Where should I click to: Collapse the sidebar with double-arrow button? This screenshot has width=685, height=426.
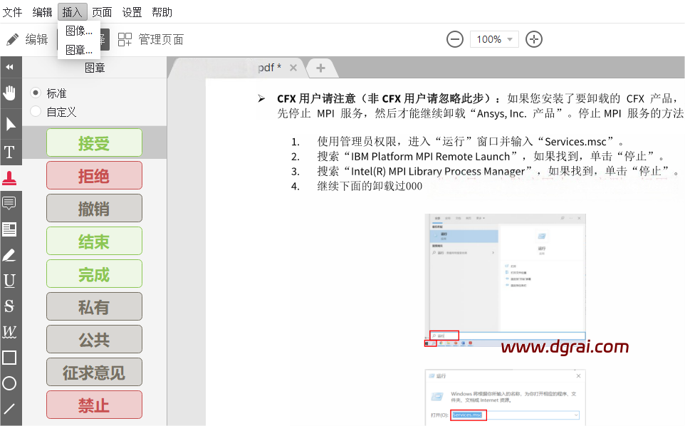pos(10,67)
